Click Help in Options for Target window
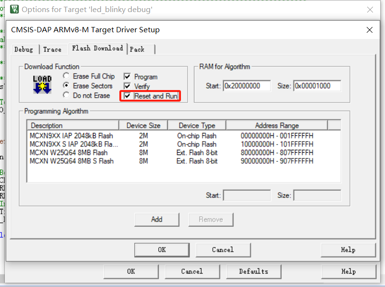This screenshot has height=287, width=385. pyautogui.click(x=348, y=272)
